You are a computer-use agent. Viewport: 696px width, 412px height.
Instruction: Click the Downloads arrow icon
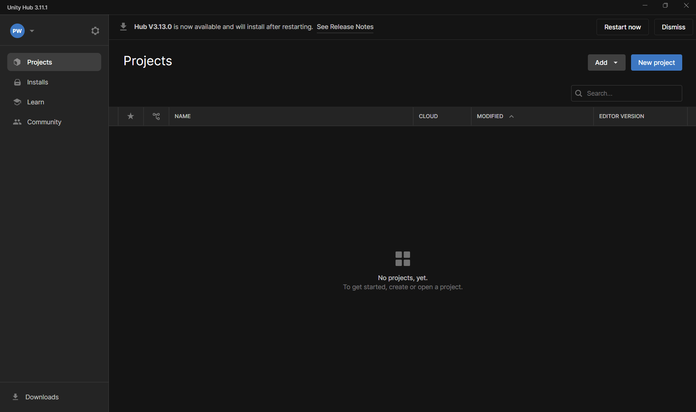coord(15,397)
